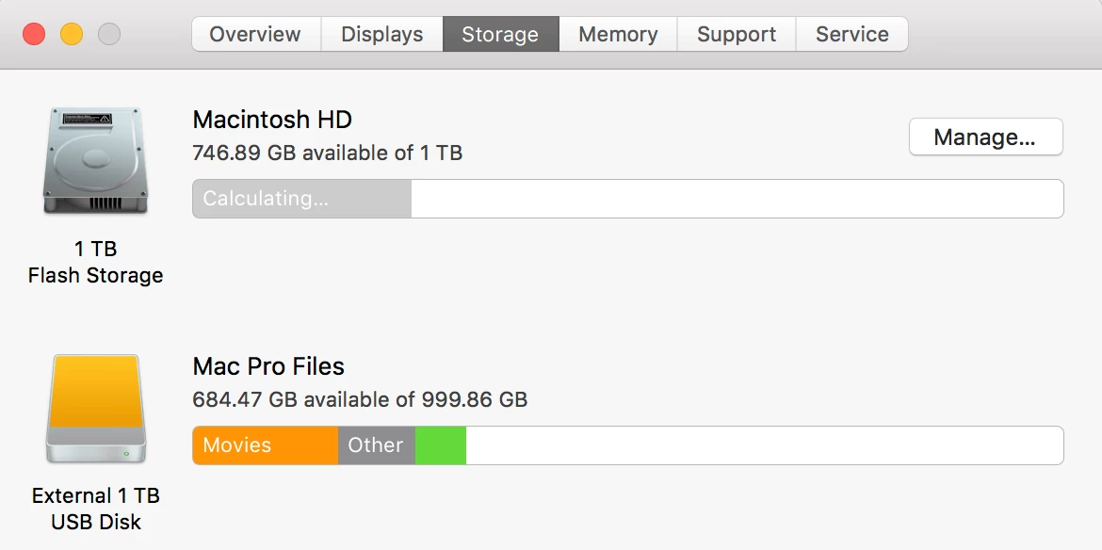Click the Macintosh HD internal drive icon
Viewport: 1102px width, 550px height.
tap(95, 160)
